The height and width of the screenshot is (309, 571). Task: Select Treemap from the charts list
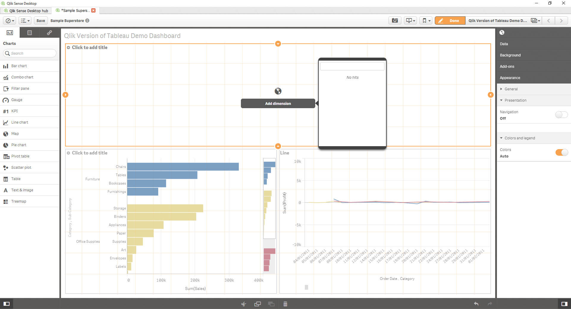pyautogui.click(x=30, y=201)
